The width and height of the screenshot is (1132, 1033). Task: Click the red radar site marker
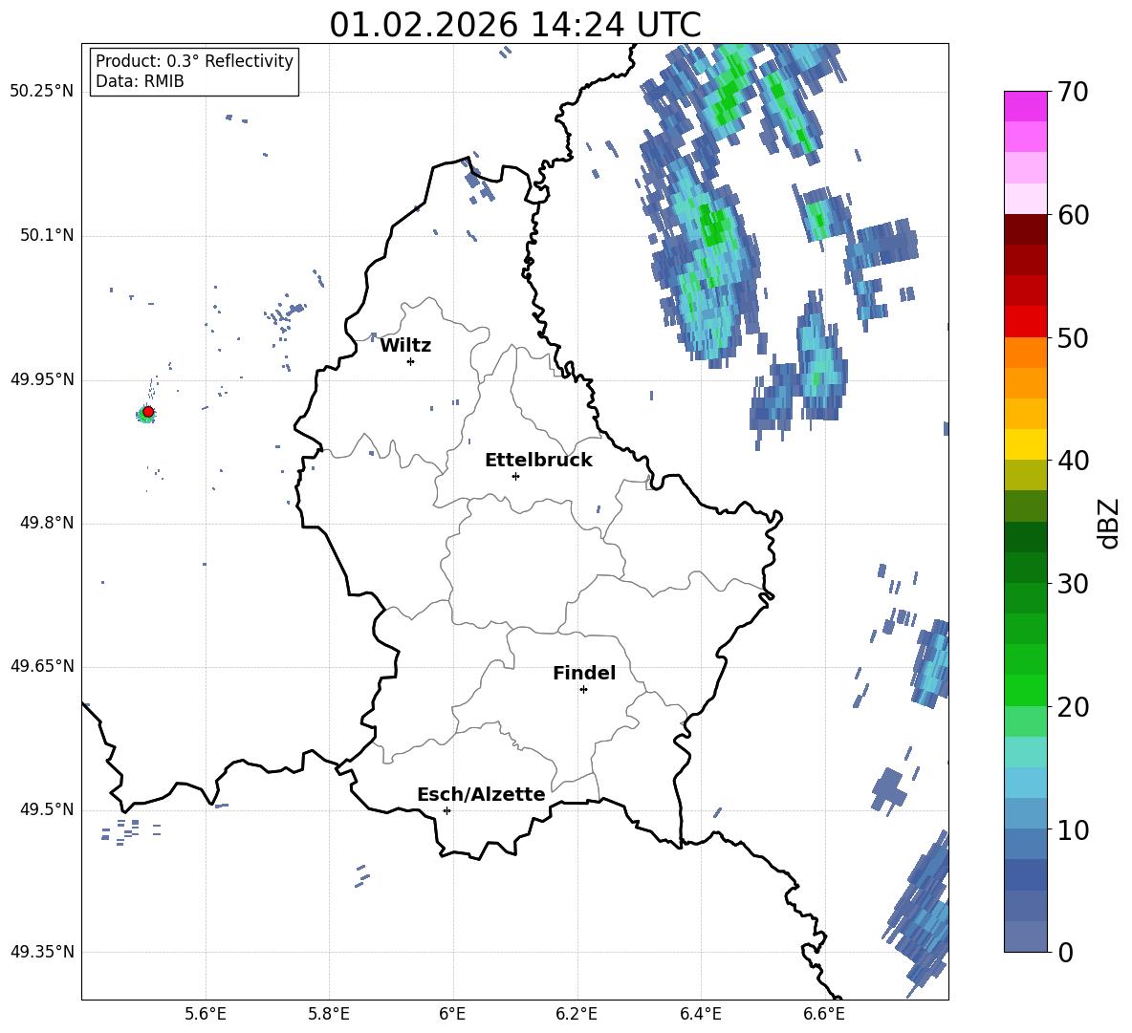[x=148, y=412]
